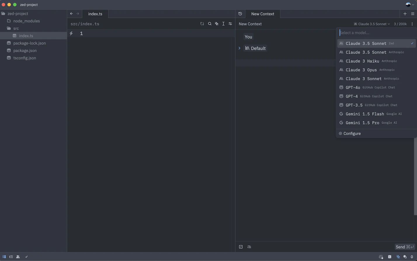Image resolution: width=417 pixels, height=261 pixels.
Task: Click the plus icon for new context
Action: click(405, 14)
